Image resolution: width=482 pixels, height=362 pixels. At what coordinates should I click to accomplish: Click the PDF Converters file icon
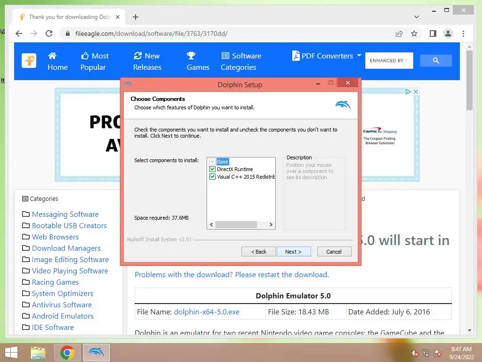coord(296,56)
